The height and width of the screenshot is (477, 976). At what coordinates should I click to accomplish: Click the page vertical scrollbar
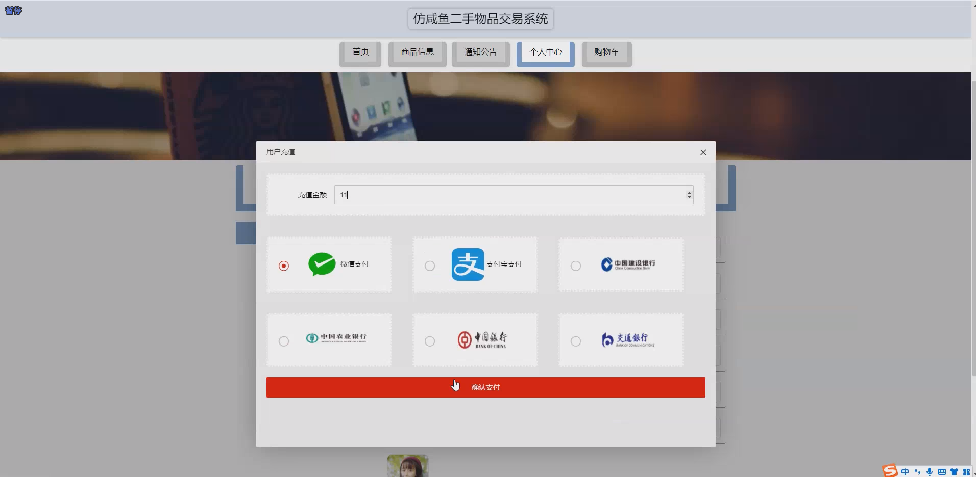(973, 228)
